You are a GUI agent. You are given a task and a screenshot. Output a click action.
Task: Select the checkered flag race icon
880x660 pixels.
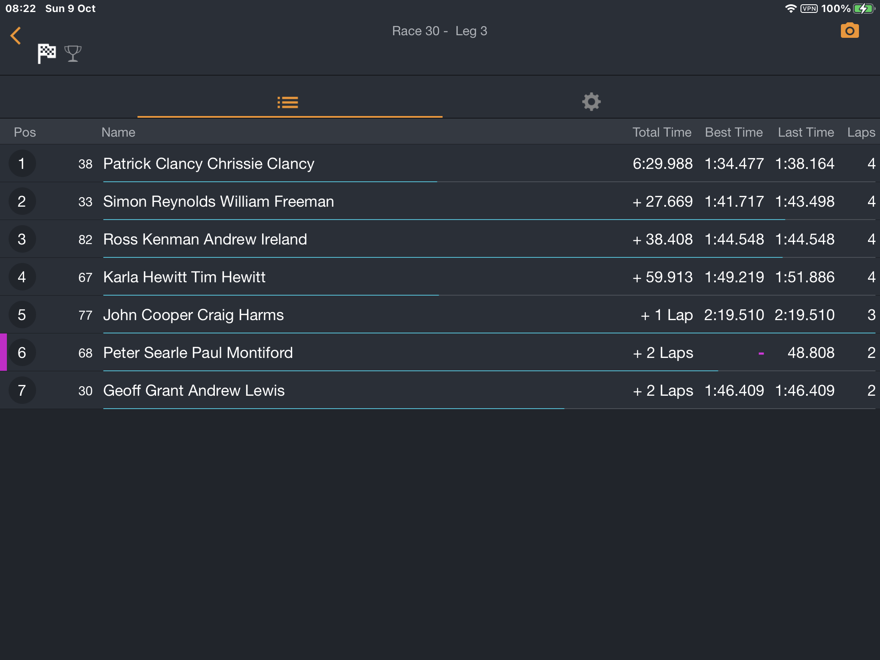tap(47, 54)
